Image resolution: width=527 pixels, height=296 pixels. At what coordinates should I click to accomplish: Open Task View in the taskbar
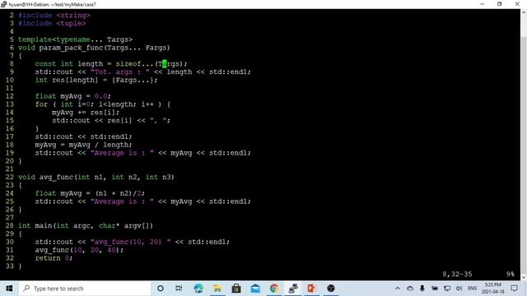(179, 289)
